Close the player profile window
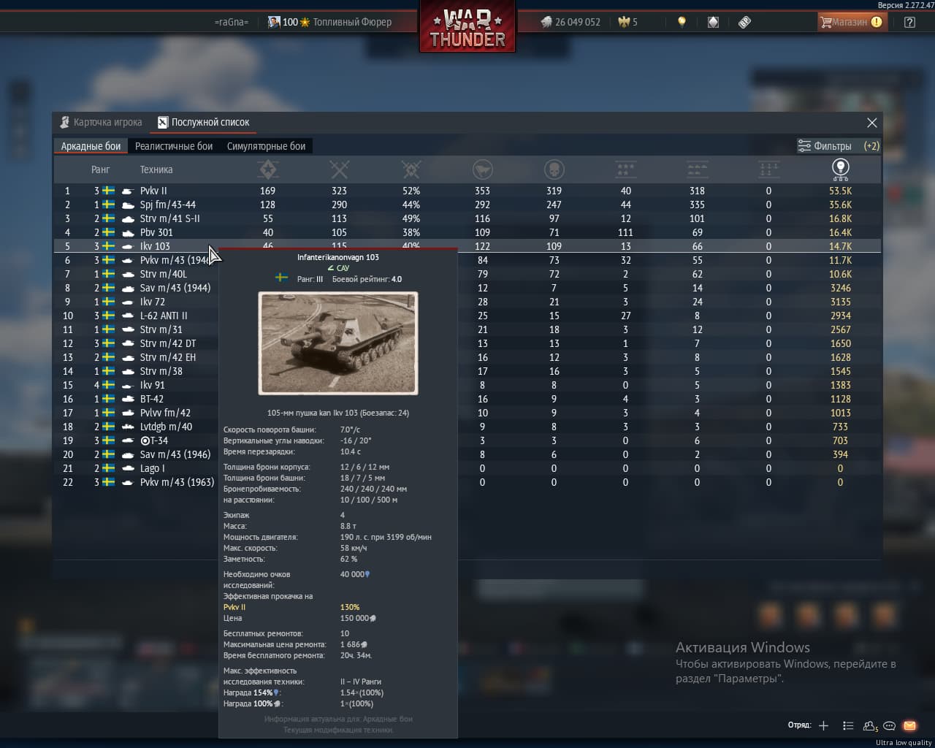The image size is (935, 748). pos(871,123)
